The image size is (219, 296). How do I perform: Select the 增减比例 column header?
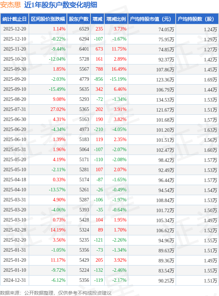tap(116, 19)
